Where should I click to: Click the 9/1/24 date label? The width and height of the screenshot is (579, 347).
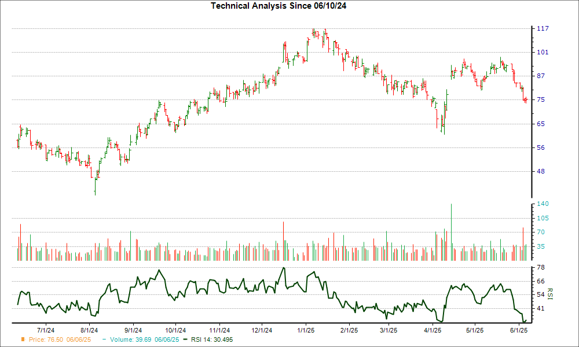click(x=133, y=330)
